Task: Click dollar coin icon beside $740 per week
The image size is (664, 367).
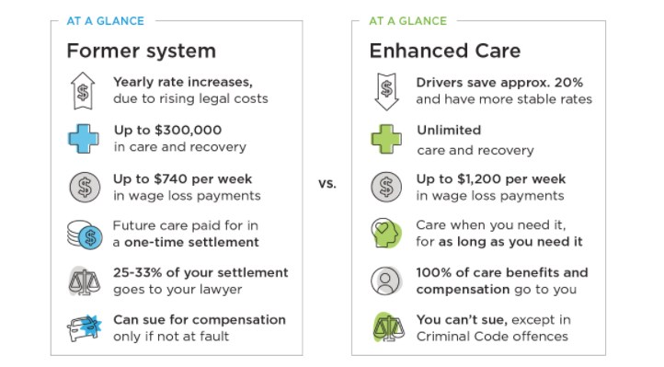Action: coord(86,187)
